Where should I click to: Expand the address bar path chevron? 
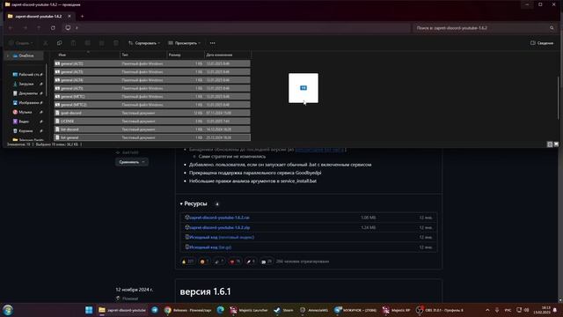click(77, 27)
